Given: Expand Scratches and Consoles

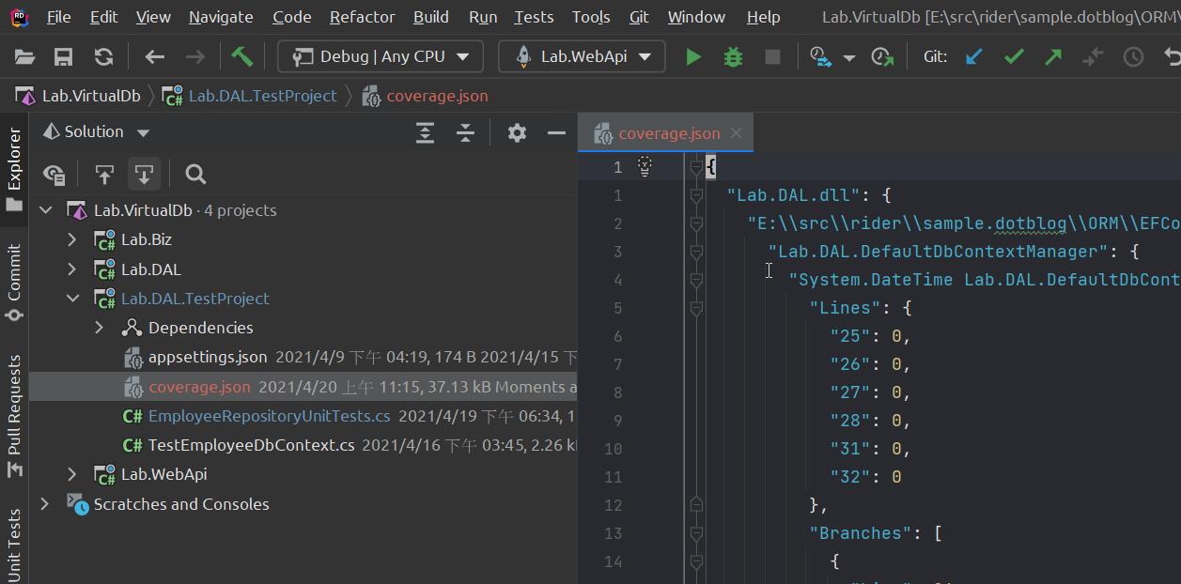Looking at the screenshot, I should [x=45, y=504].
